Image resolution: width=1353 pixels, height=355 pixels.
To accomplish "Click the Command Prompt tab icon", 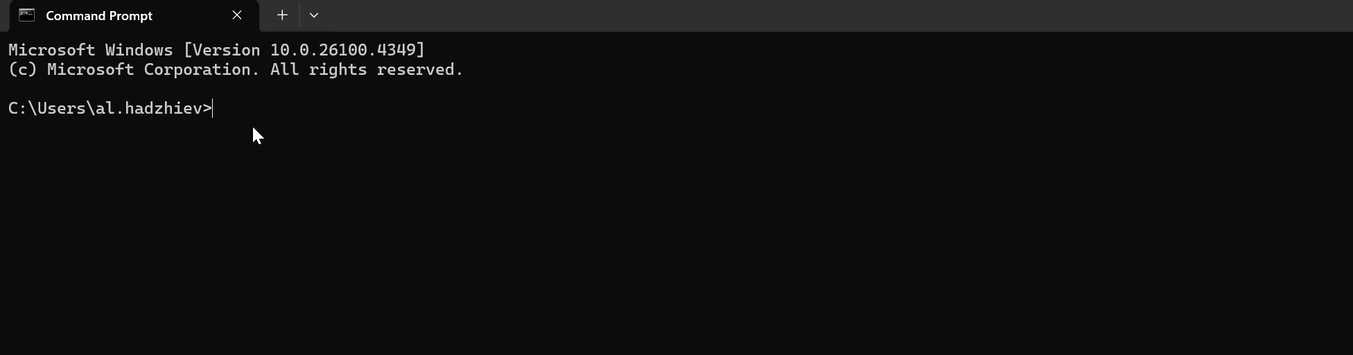I will pyautogui.click(x=26, y=15).
